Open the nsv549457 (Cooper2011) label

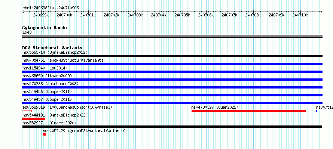(47, 99)
